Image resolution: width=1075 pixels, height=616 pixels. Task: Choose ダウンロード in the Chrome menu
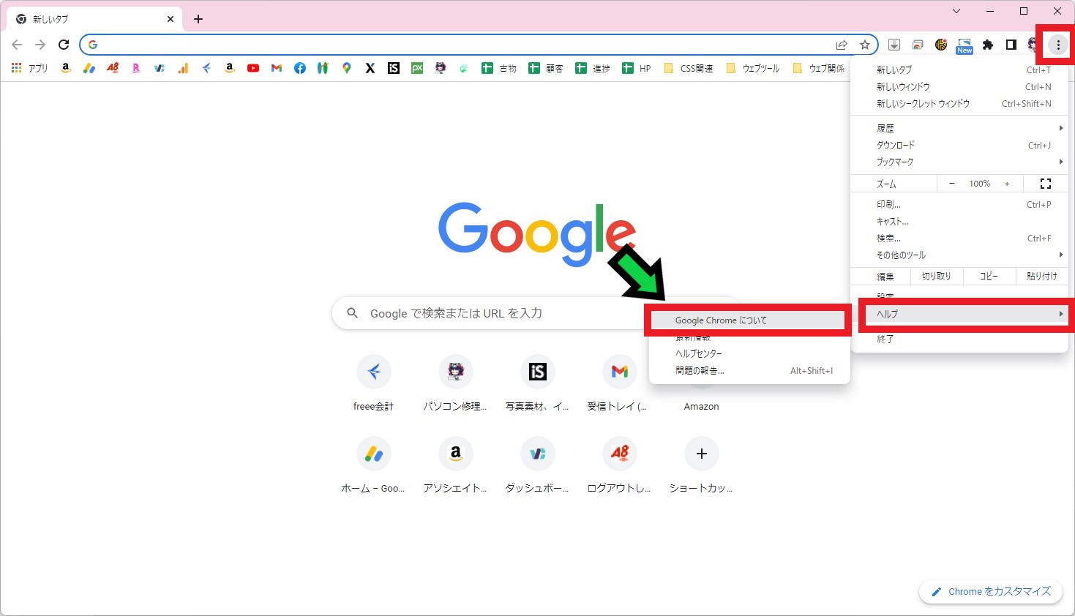pyautogui.click(x=959, y=145)
